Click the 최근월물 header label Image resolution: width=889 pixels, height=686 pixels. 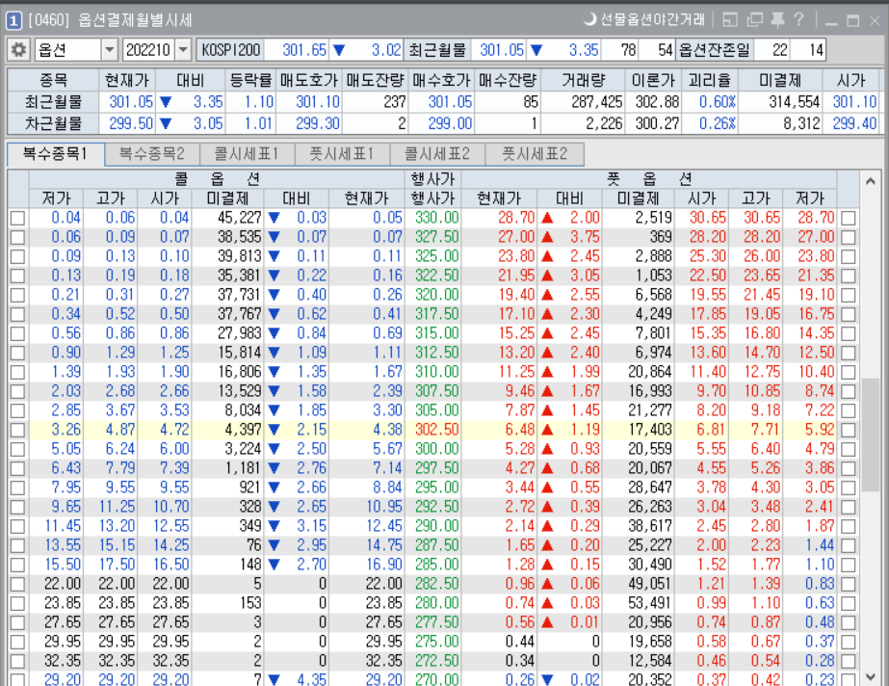click(x=437, y=50)
